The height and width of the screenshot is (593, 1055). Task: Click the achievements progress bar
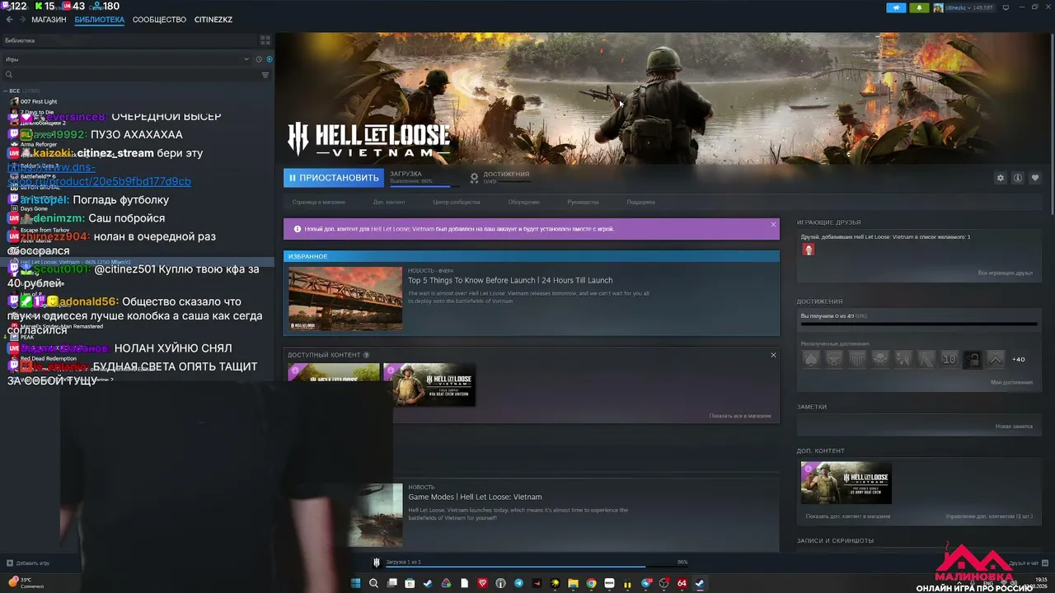coord(919,325)
